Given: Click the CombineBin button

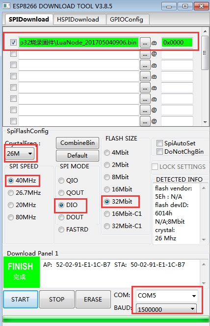Looking at the screenshot, I should pyautogui.click(x=78, y=143).
